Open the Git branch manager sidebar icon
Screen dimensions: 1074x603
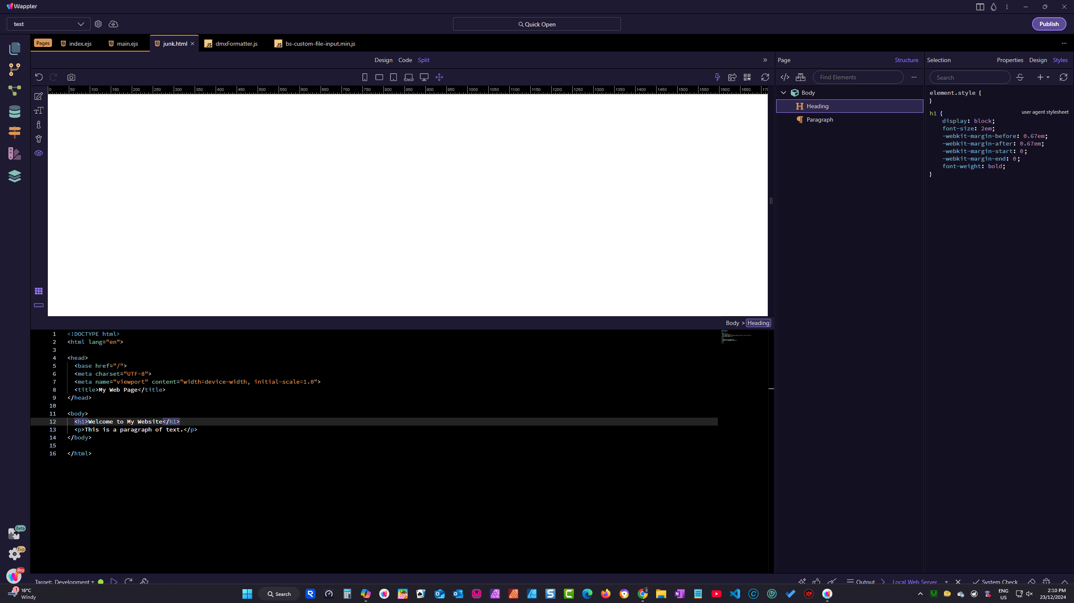point(14,70)
